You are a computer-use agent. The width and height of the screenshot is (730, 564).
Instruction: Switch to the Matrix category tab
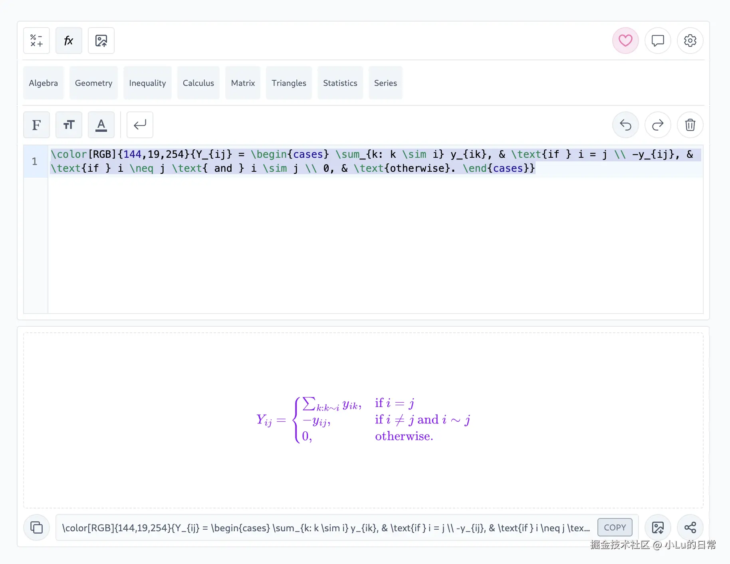click(x=243, y=83)
